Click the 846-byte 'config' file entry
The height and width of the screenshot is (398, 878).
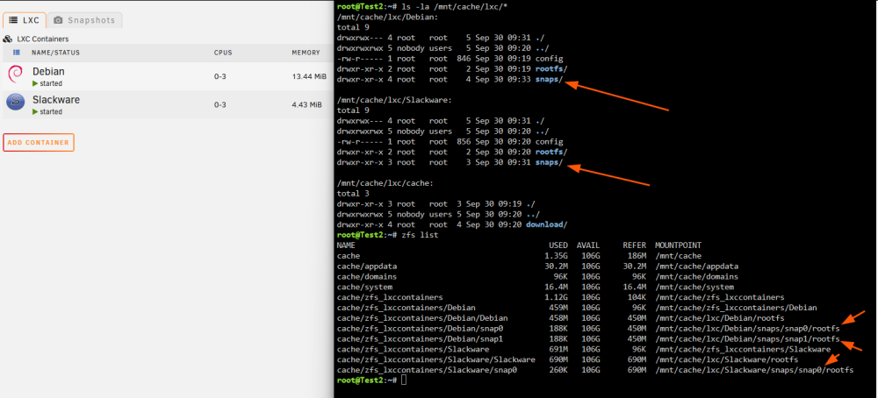pos(550,59)
